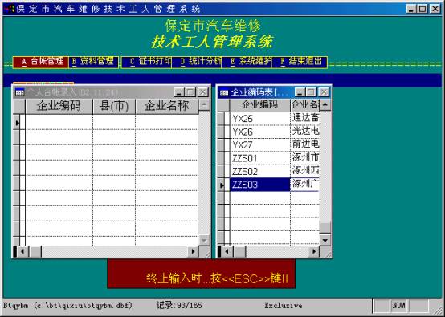
Task: Click left arrow of 企业编码表 horizontal scrollbar
Action: click(227, 251)
